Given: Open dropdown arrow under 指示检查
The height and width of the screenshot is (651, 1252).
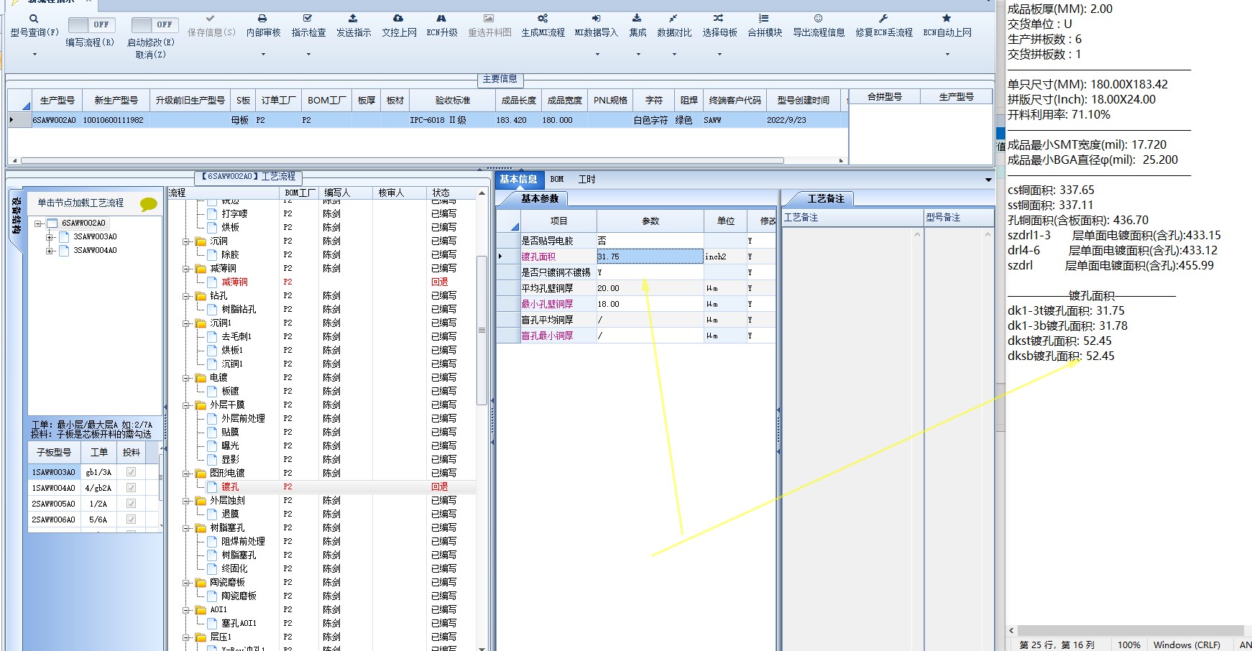Looking at the screenshot, I should tap(308, 55).
